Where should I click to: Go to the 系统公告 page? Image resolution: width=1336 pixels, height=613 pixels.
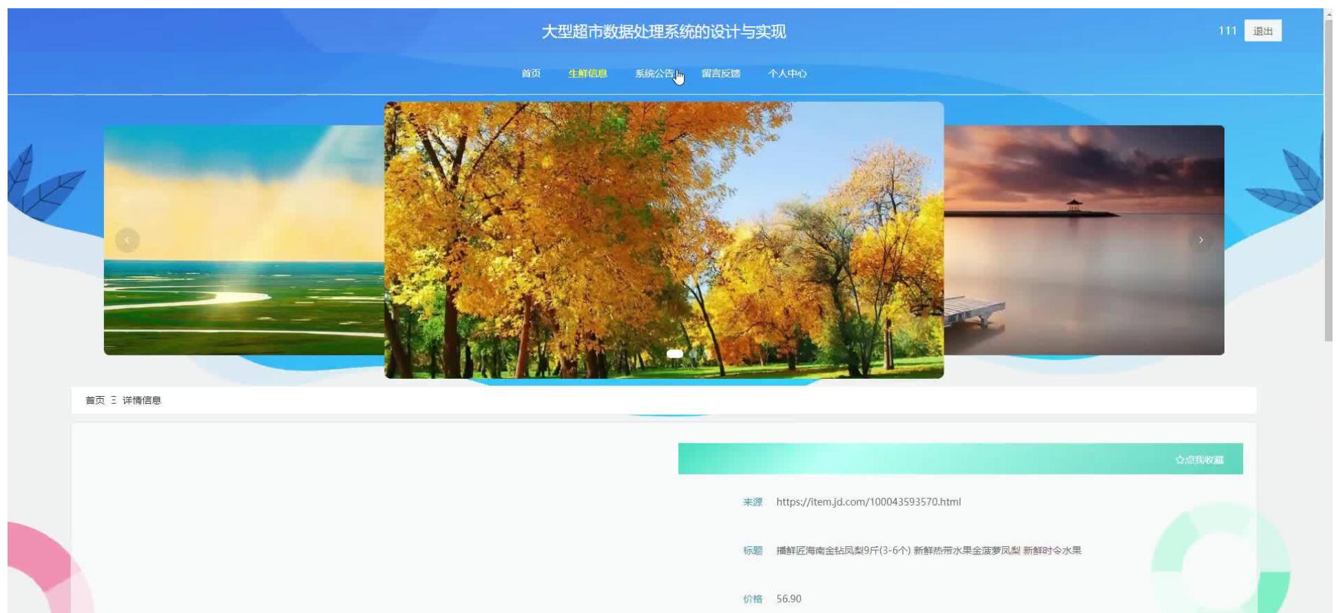coord(654,74)
